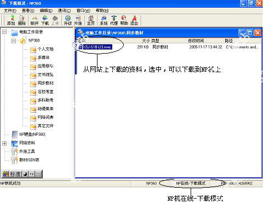Click the 文书浏览 folder icon

[33, 75]
